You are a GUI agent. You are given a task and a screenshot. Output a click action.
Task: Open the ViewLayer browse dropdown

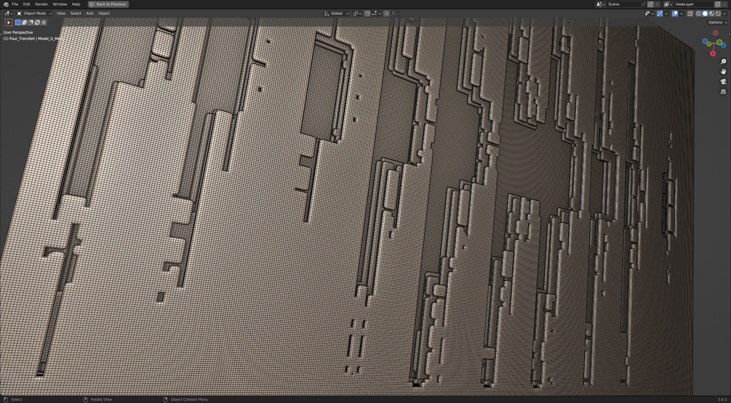[x=668, y=4]
